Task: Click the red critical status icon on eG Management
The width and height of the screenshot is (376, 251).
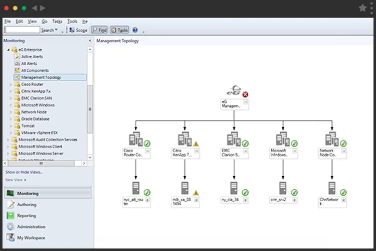Action: 245,94
